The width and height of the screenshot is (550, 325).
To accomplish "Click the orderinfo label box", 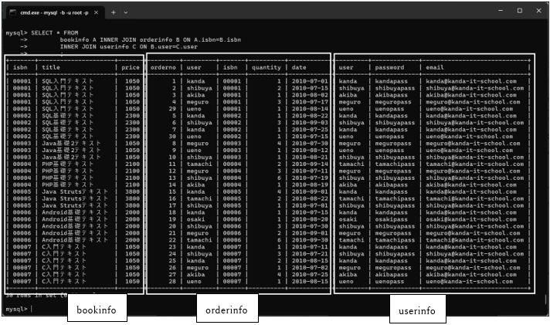I will coord(226,310).
